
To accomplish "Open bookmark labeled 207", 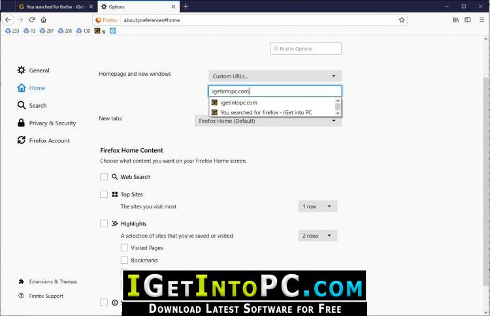I will coord(46,31).
